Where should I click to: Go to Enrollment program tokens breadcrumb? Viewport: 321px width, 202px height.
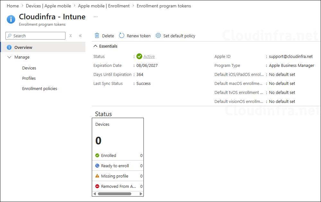tap(164, 6)
